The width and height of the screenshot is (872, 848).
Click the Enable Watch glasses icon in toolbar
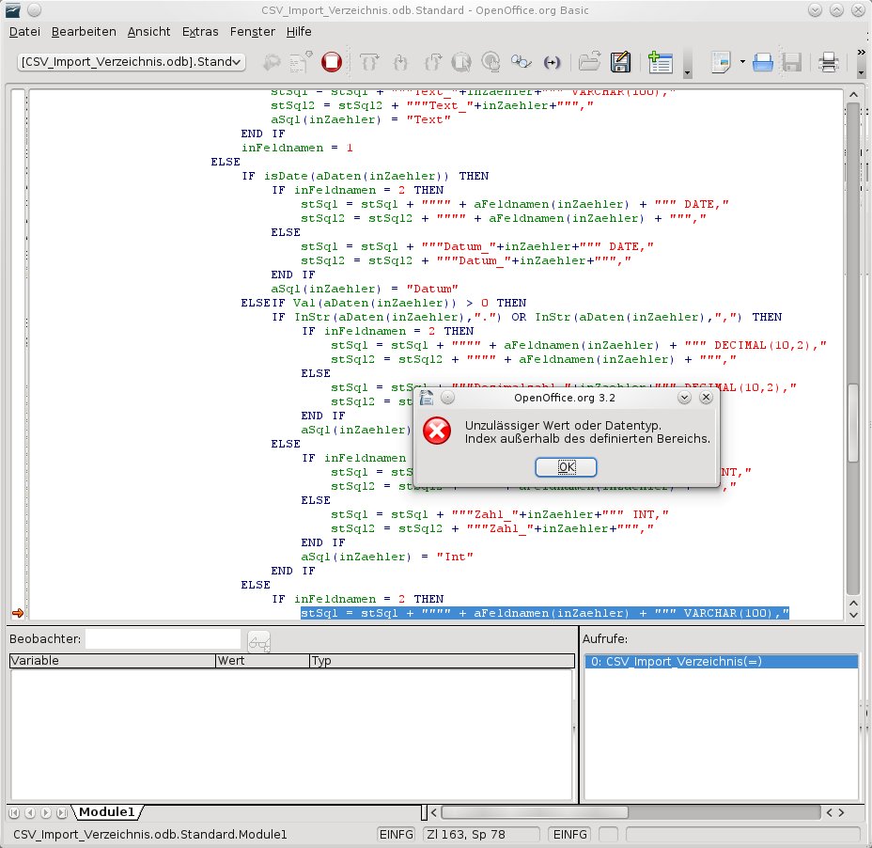[x=522, y=62]
